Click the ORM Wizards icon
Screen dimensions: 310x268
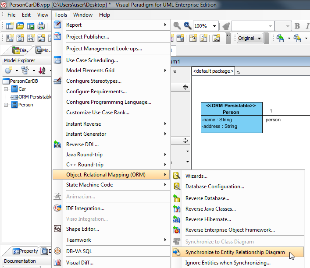tap(177, 176)
